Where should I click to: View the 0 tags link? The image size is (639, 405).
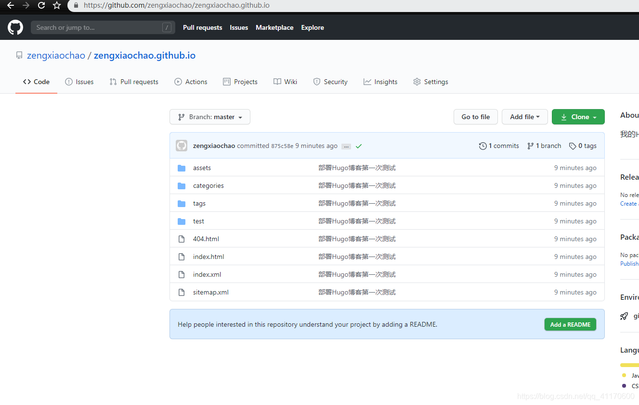point(583,146)
